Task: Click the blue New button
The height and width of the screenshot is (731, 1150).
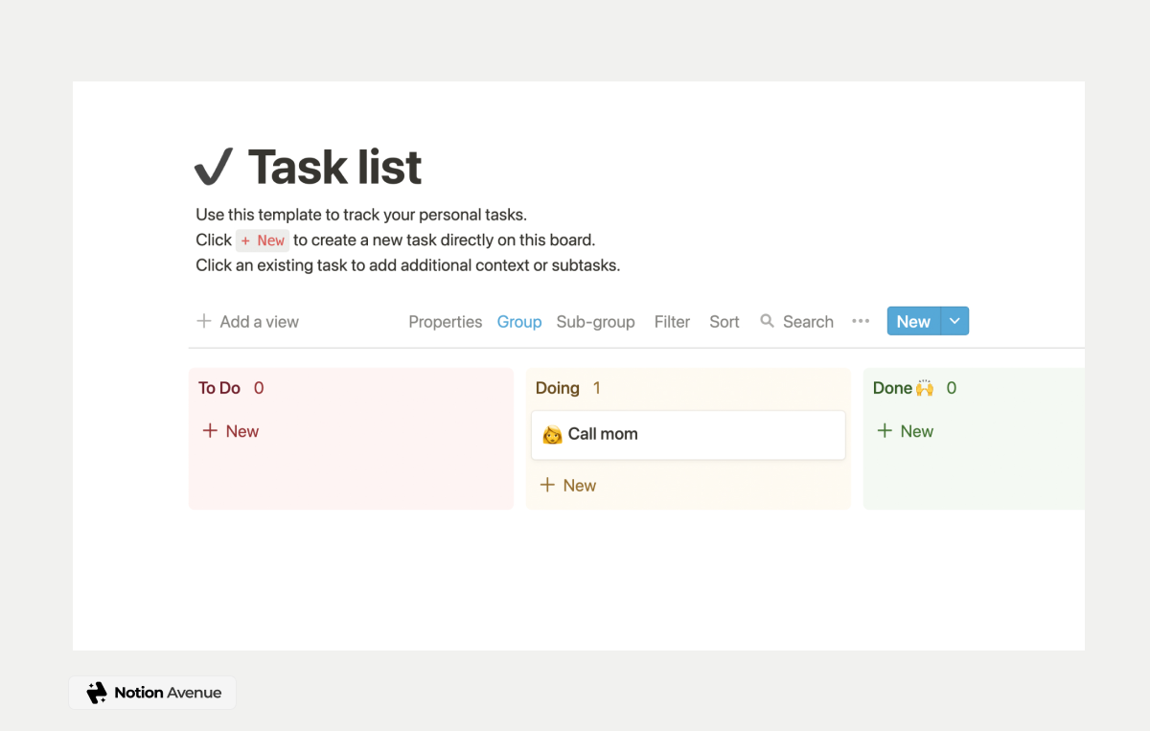Action: click(x=911, y=321)
